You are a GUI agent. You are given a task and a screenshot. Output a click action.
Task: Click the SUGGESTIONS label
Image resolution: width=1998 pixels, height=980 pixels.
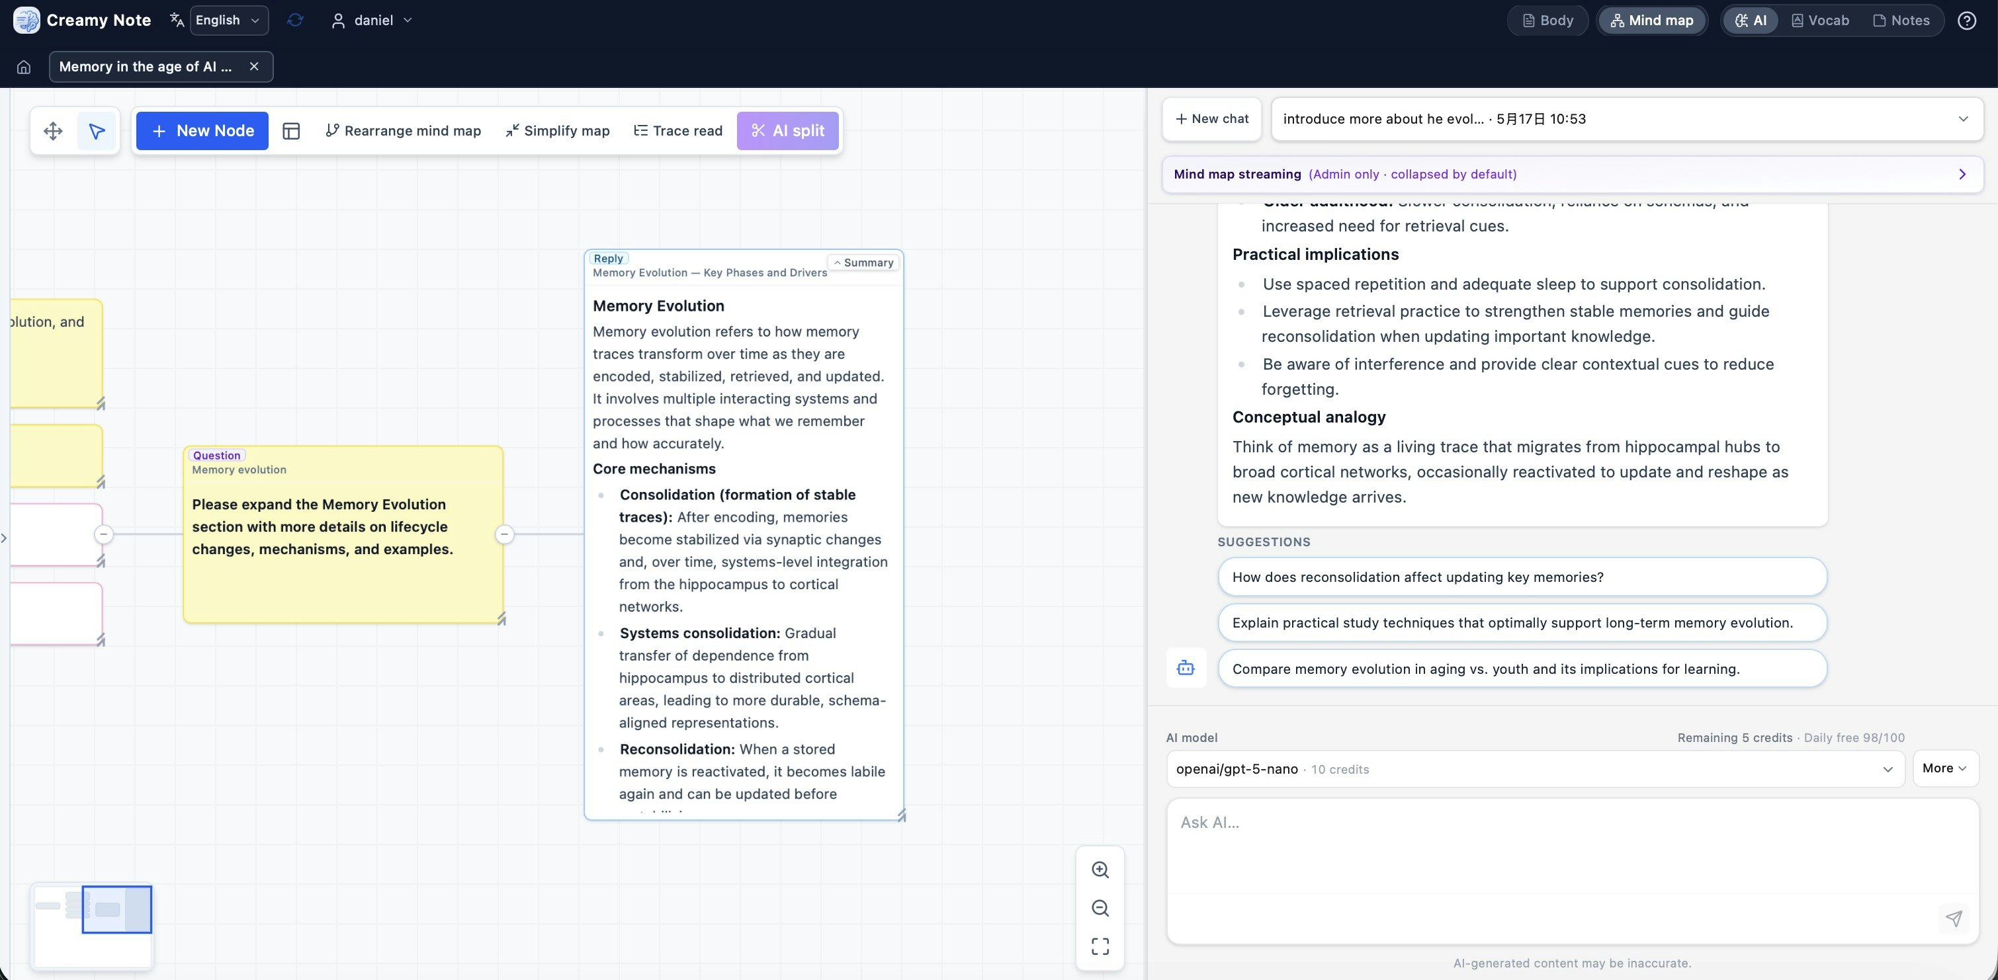[1264, 542]
